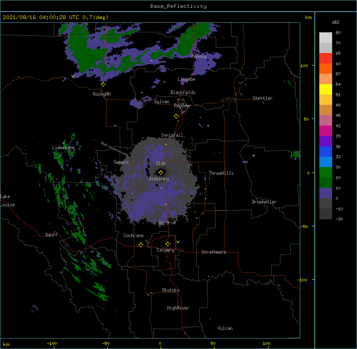This screenshot has width=357, height=349.
Task: Click the yellow V marker west of RockyMH
Action: 72,76
